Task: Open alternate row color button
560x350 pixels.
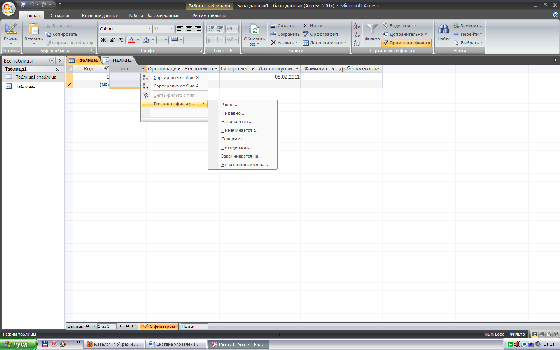Action: 176,40
